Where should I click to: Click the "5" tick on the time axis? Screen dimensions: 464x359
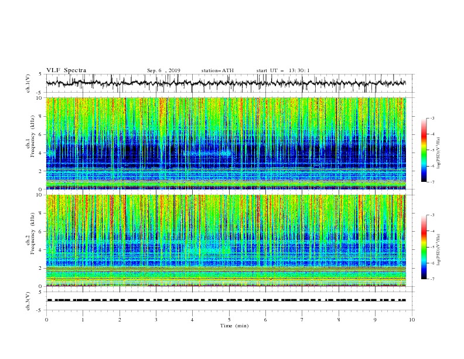coord(229,320)
